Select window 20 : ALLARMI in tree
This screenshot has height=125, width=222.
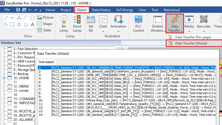(x=23, y=119)
